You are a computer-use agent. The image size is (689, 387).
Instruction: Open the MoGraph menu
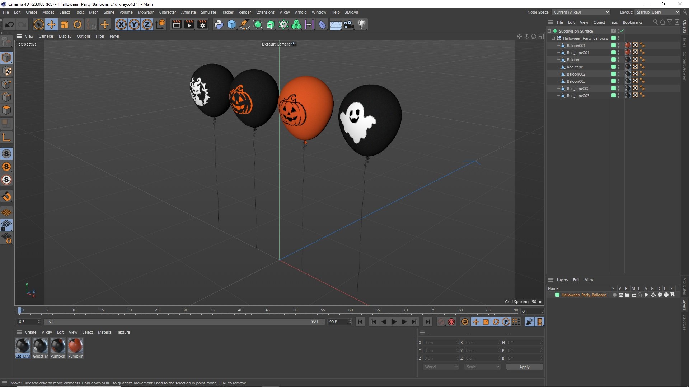pos(146,12)
